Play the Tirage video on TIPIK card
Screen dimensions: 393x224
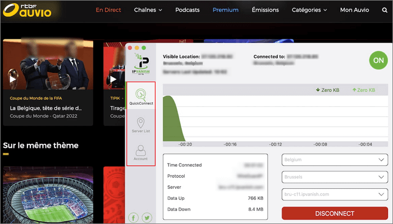113,80
